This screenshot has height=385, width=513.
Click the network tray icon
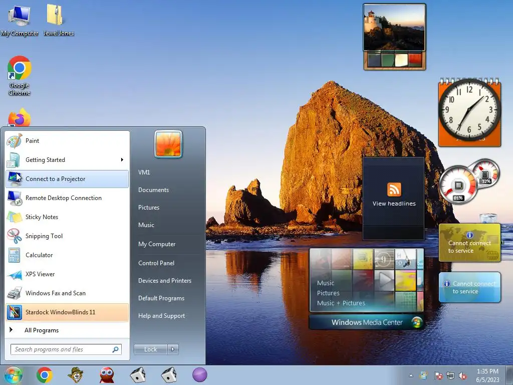450,375
